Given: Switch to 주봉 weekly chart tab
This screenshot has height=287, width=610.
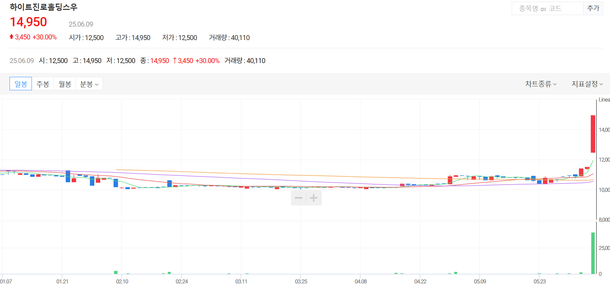Looking at the screenshot, I should 43,84.
